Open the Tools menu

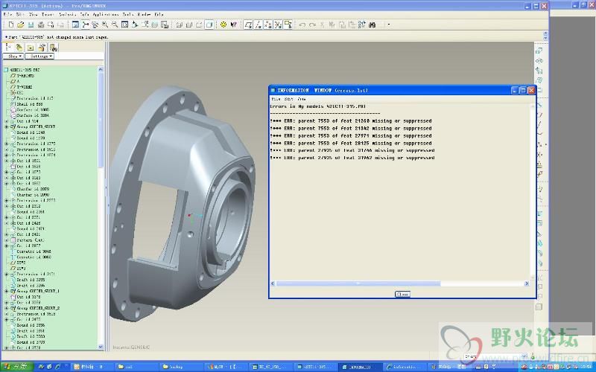pos(128,14)
